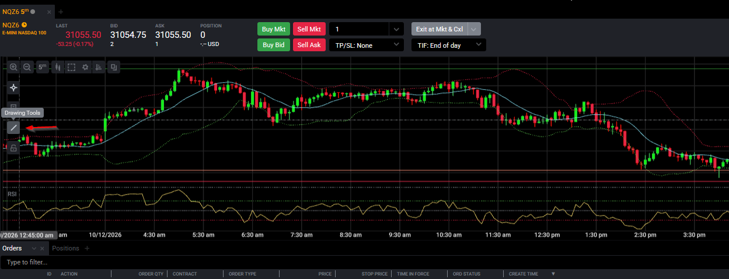Click the pop-out window icon in chart toolbar
The width and height of the screenshot is (729, 279).
click(113, 68)
